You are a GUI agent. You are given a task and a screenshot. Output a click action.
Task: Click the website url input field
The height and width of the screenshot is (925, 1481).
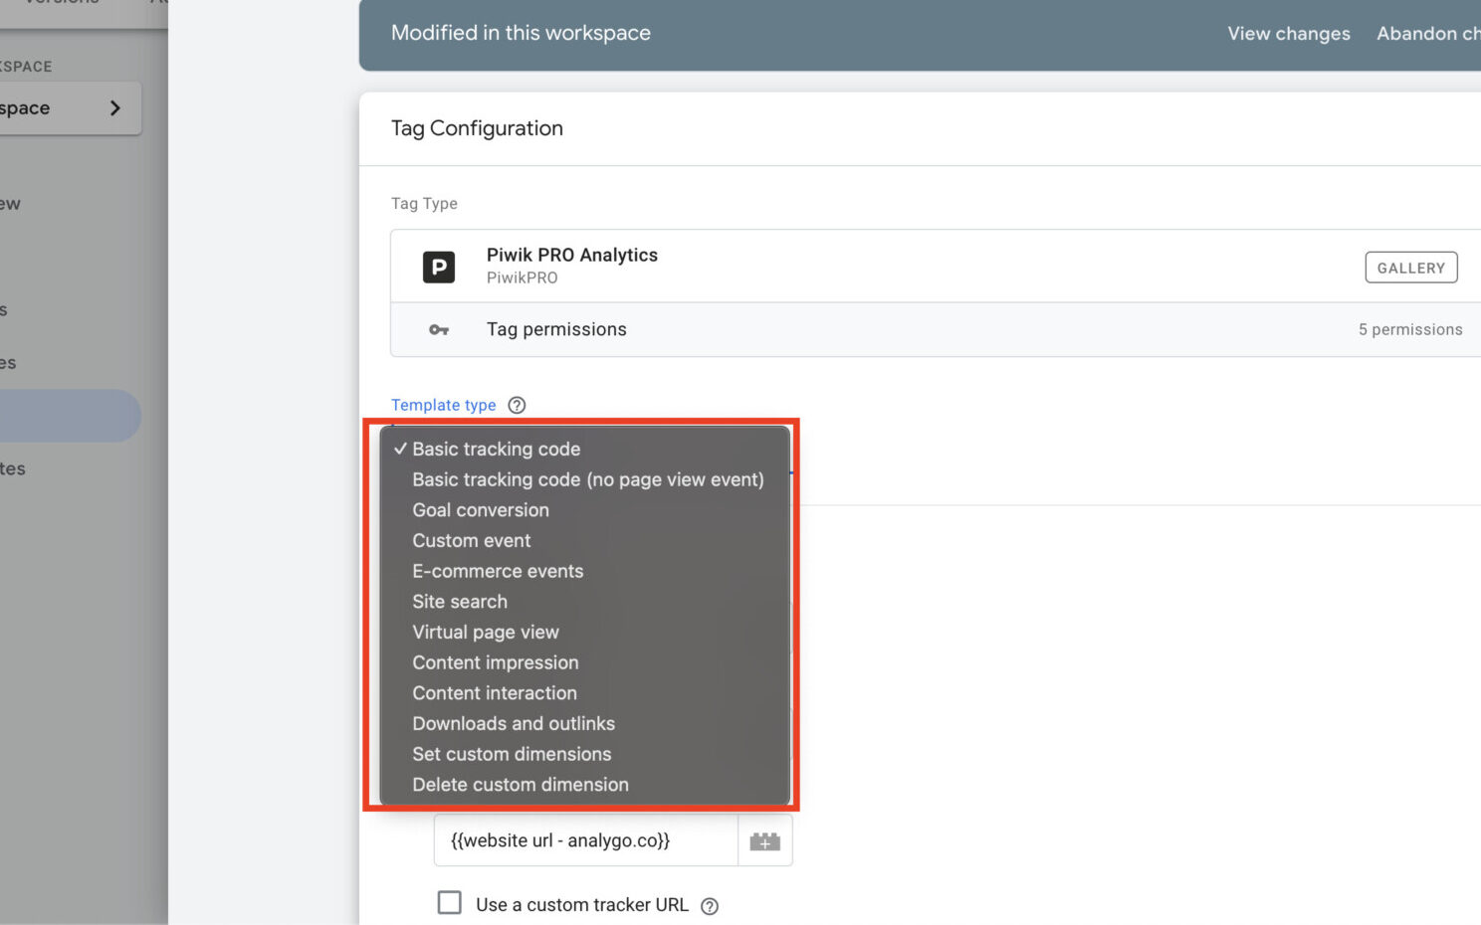coord(585,841)
